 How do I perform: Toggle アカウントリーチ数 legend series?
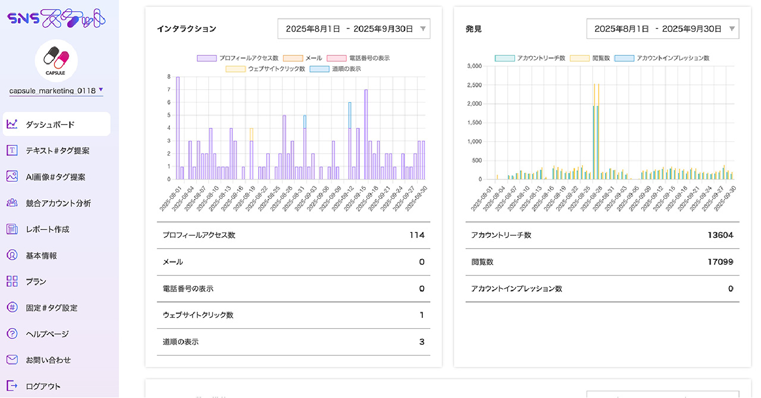(x=530, y=58)
